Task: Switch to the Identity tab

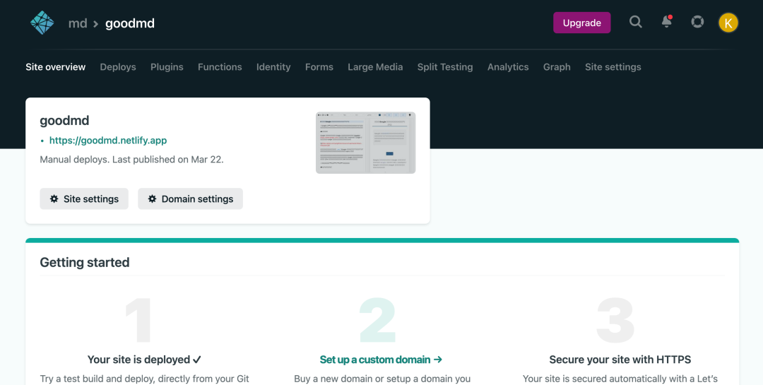Action: (x=273, y=67)
